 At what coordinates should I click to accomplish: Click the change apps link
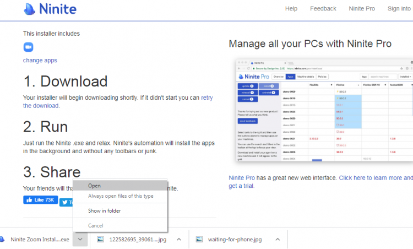(x=40, y=61)
